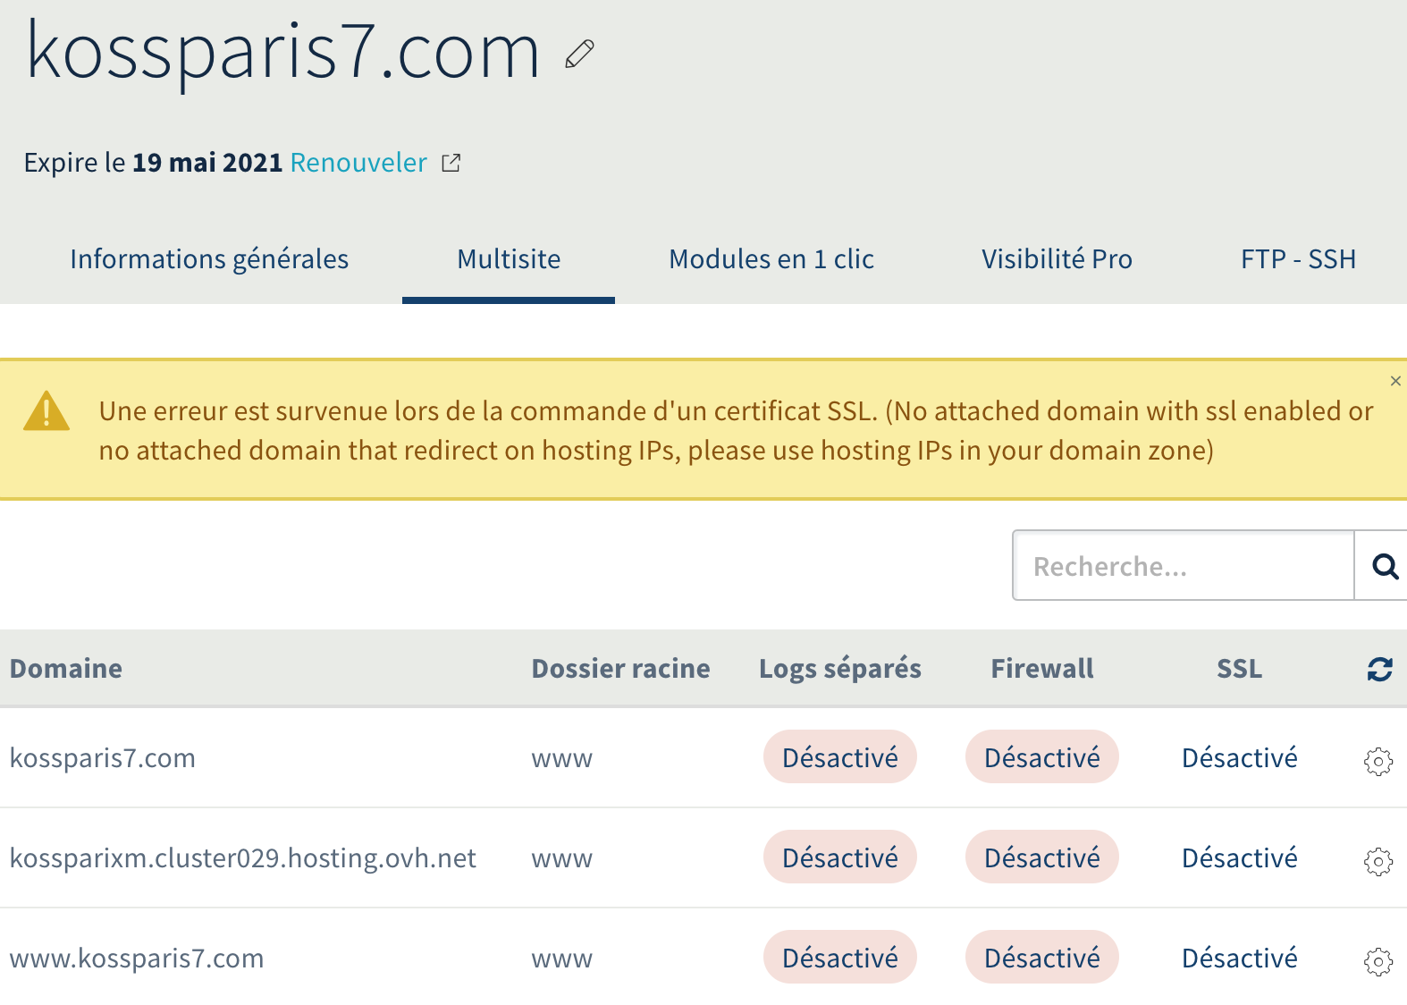
Task: Click inside the Recherche search field
Action: [1183, 566]
